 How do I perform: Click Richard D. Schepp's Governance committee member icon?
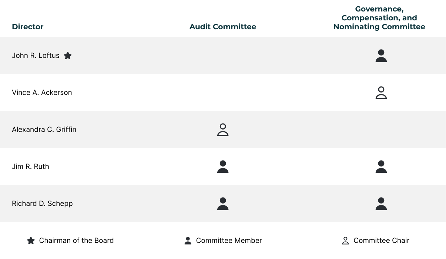click(381, 204)
